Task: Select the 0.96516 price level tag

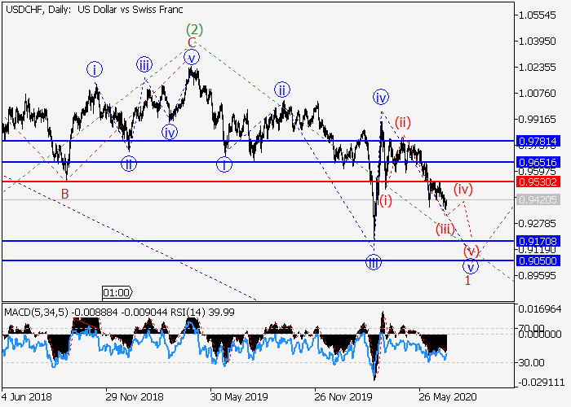Action: 537,162
